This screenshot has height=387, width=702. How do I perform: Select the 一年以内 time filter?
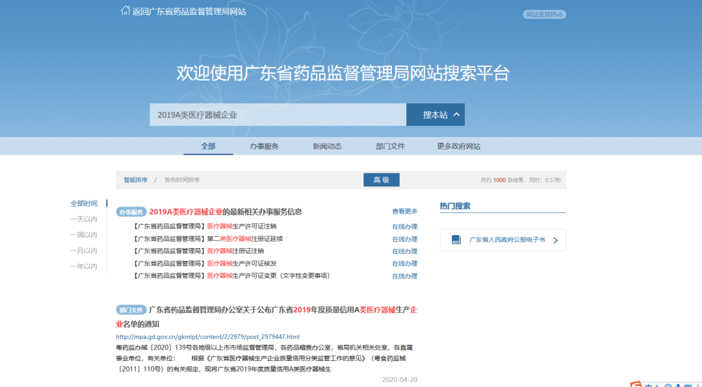click(84, 266)
